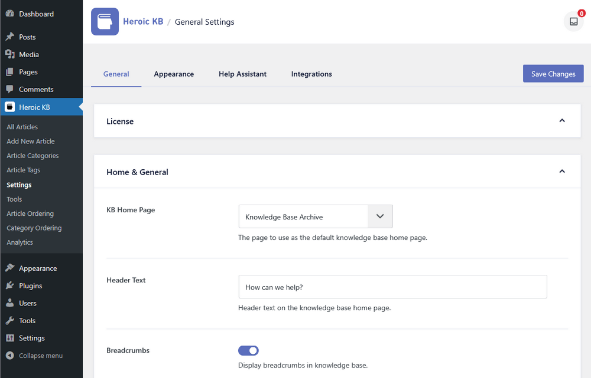Open the notifications inbox icon
Viewport: 591px width, 378px height.
[x=573, y=21]
